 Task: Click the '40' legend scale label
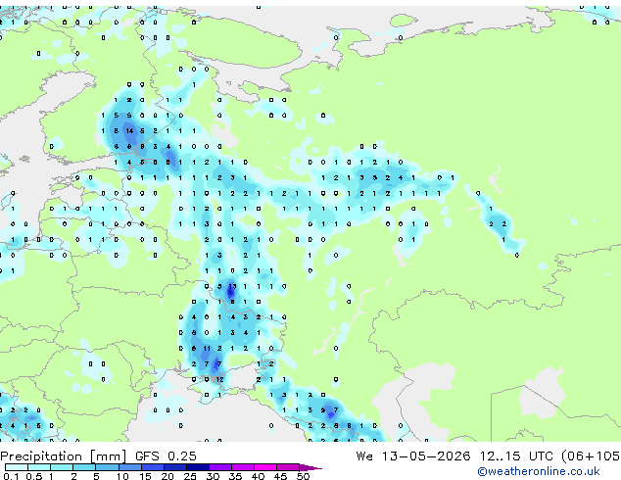point(258,476)
